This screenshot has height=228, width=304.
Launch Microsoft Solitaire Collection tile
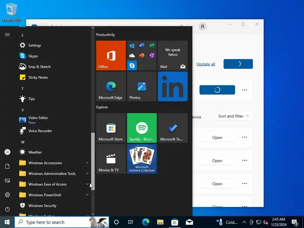[x=142, y=159]
